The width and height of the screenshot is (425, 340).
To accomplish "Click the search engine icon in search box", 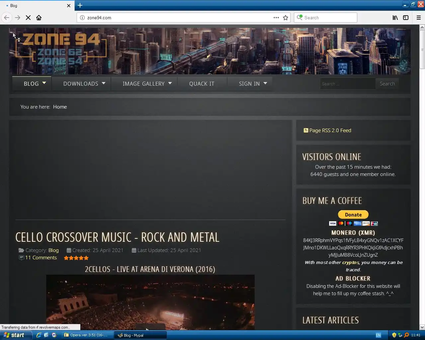I will [300, 17].
